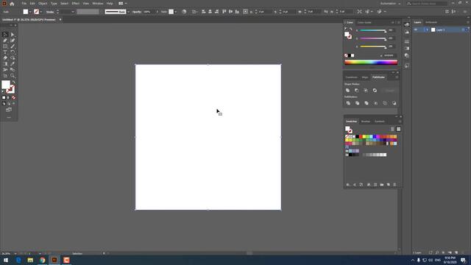Choose the Gradient tool
Image resolution: width=471 pixels, height=265 pixels.
tap(5, 64)
